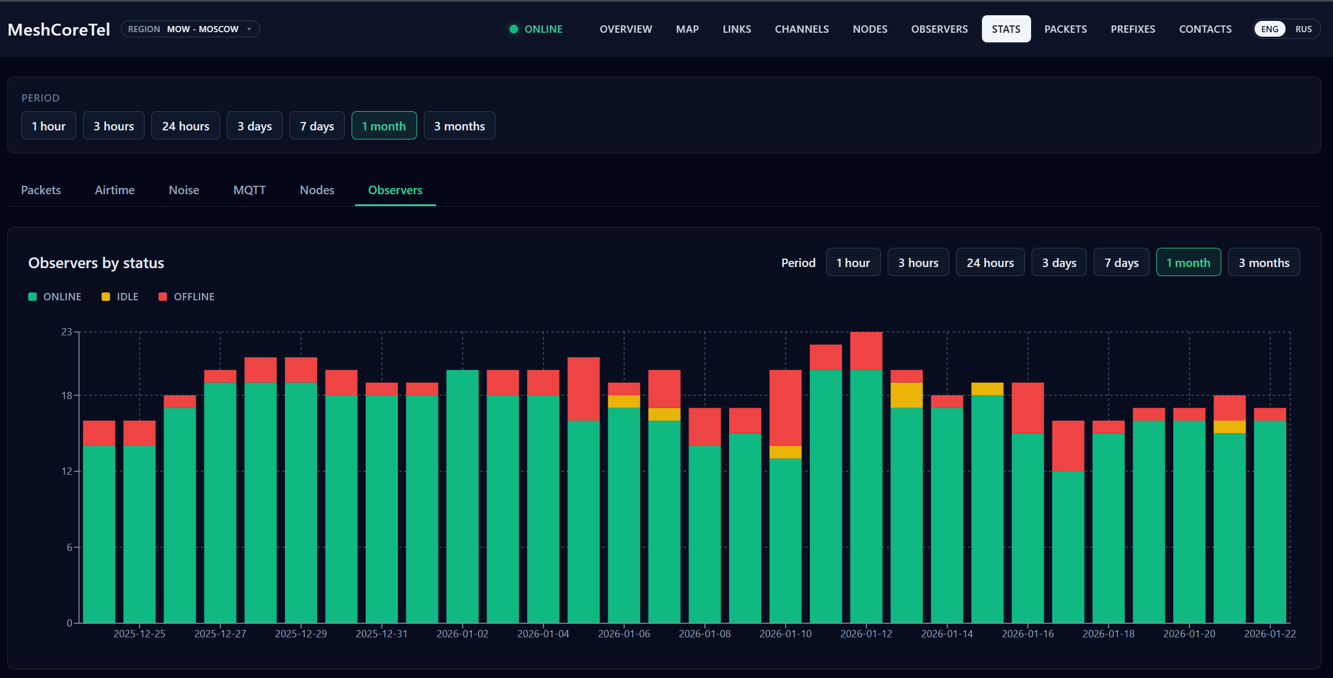Screen dimensions: 1333x678
Task: Open the PREFIXES section
Action: tap(1133, 29)
